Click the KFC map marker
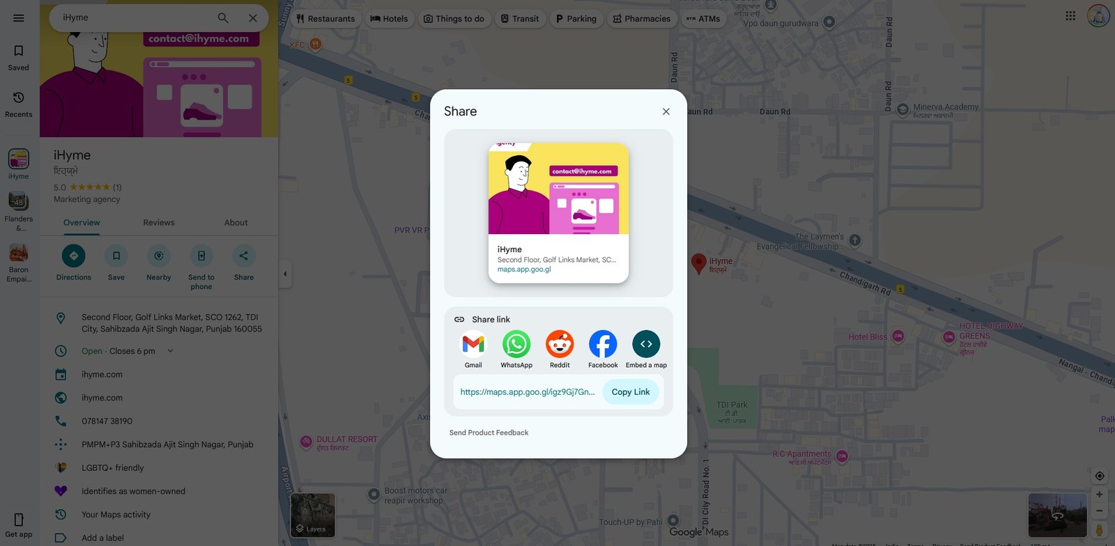 coord(315,45)
